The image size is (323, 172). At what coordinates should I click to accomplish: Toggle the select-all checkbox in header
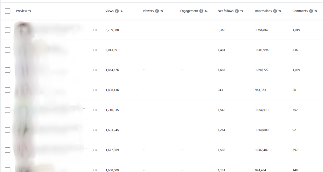(8, 11)
